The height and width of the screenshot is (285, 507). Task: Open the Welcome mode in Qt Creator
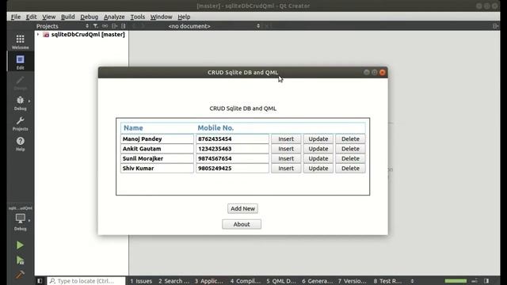pos(20,42)
